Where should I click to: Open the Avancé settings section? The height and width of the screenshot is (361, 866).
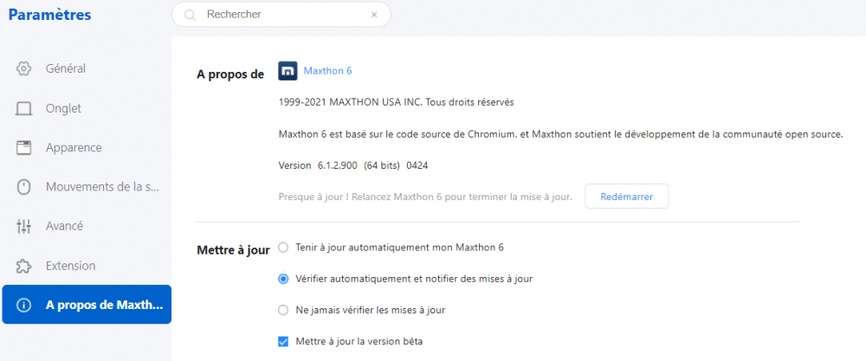click(64, 227)
